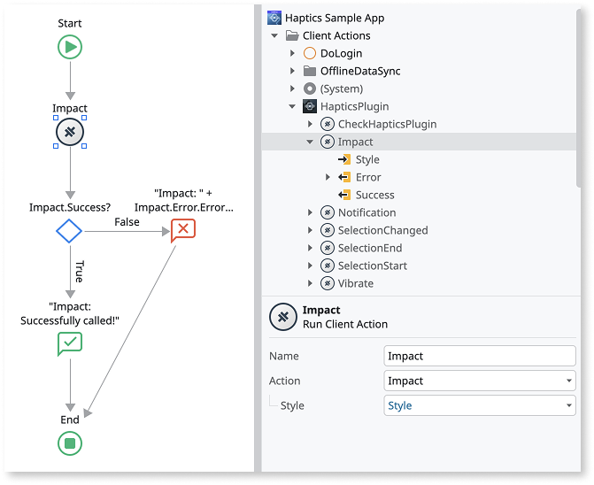The height and width of the screenshot is (485, 594).
Task: Click the Run Client Action subtitle
Action: click(345, 325)
